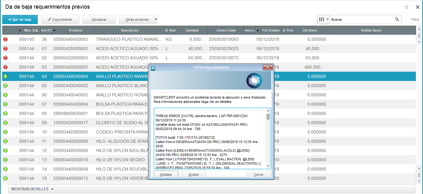423x194 pixels.
Task: Page down with the double-down arrow button
Action: [x=419, y=175]
